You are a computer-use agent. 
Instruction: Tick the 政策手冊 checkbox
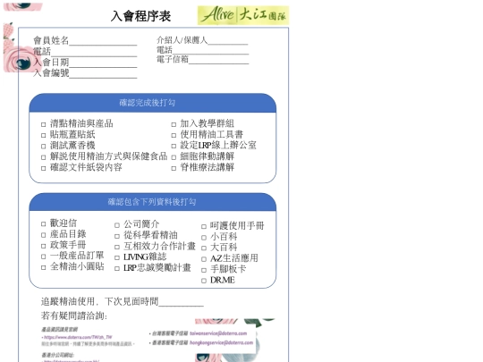click(x=44, y=246)
